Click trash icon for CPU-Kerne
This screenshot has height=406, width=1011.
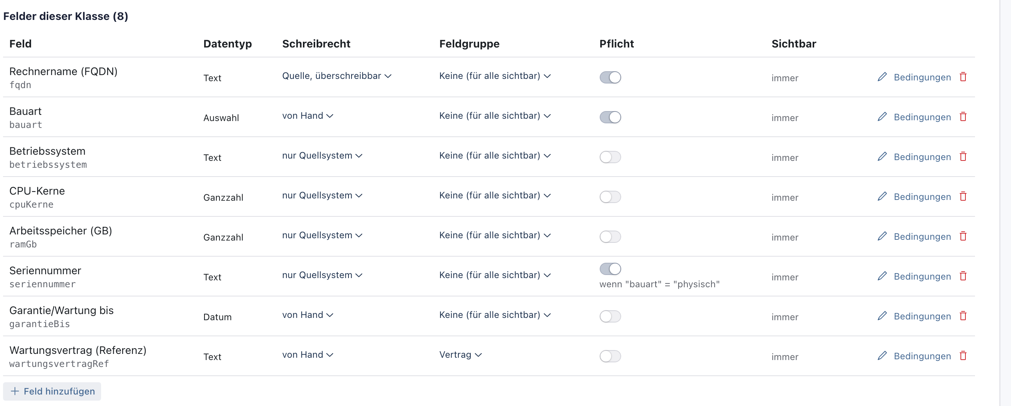(x=963, y=196)
